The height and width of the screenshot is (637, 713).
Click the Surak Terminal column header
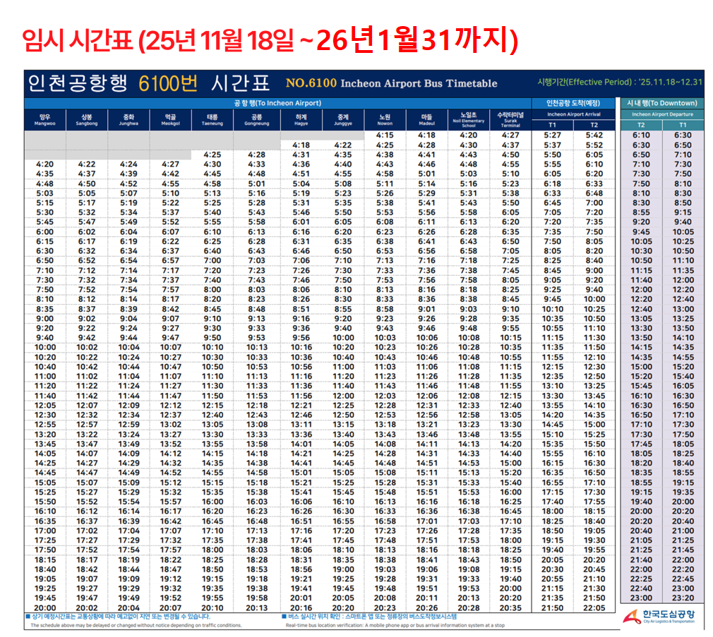(x=510, y=119)
